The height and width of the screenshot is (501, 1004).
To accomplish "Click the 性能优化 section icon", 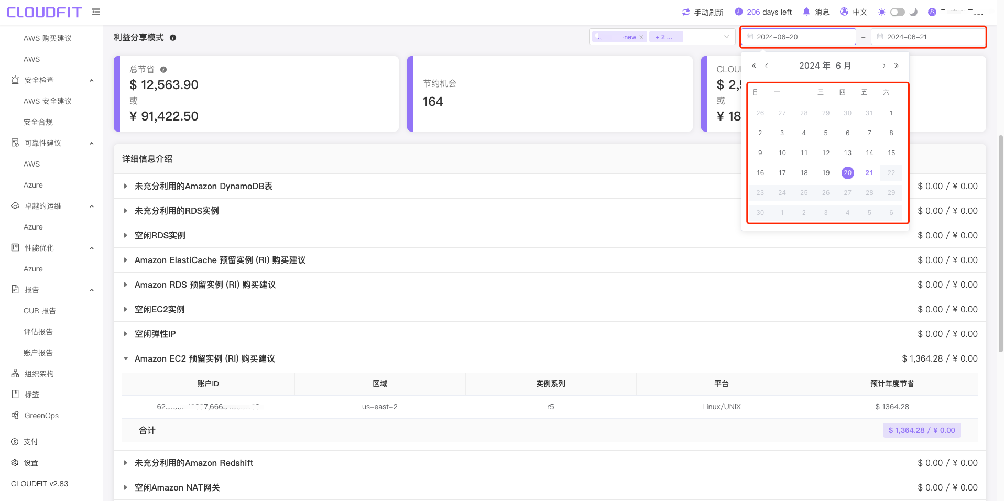I will [15, 247].
